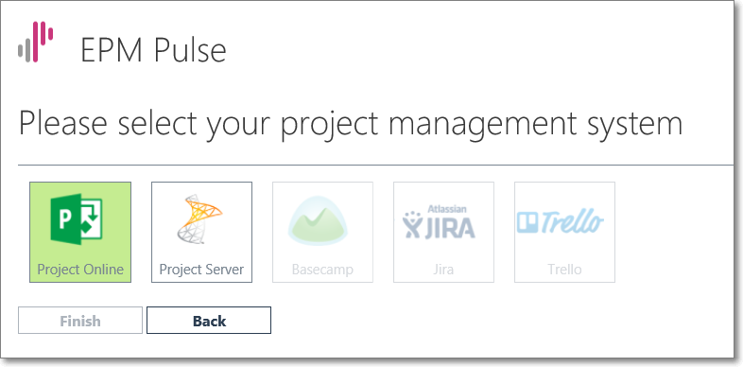
Task: Go back with the Back button
Action: pyautogui.click(x=209, y=321)
